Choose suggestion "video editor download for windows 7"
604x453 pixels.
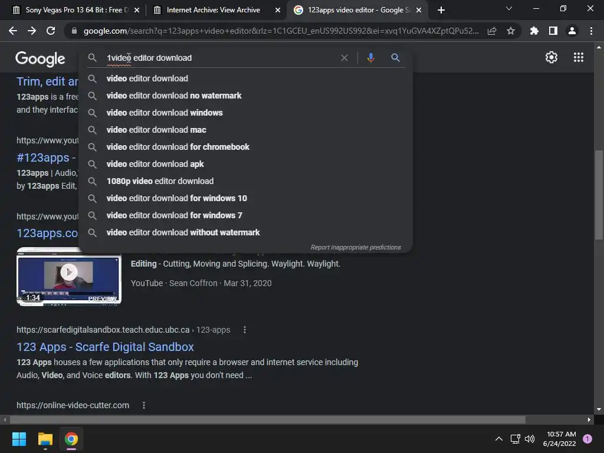tap(245, 215)
